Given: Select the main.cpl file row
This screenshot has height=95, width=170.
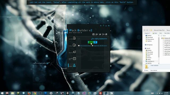Looking at the screenshot, I should [167, 47].
